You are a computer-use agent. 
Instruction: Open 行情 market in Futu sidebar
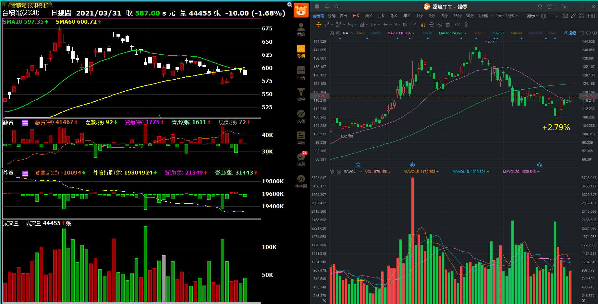[x=301, y=73]
